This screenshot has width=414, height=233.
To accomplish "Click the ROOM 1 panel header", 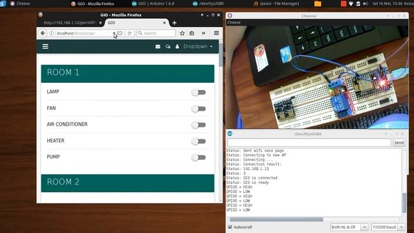I will [x=127, y=74].
